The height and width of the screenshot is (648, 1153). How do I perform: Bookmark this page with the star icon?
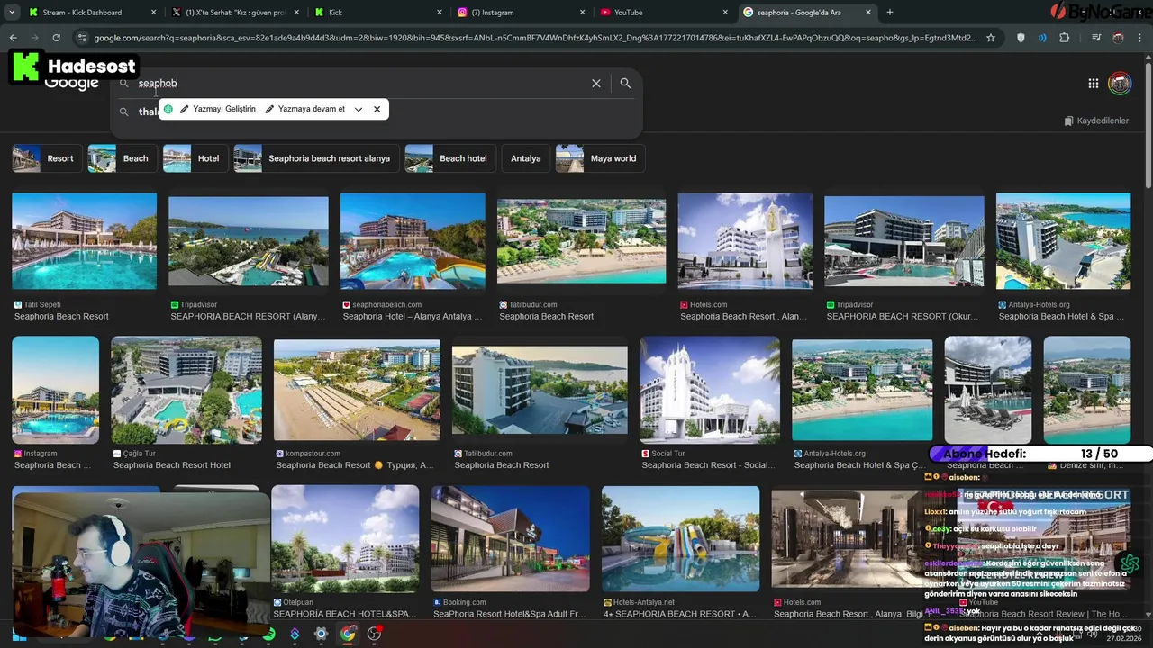pyautogui.click(x=991, y=38)
